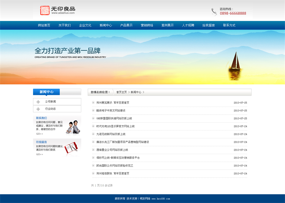Open news 郑州展览展示 常年百度首页
This screenshot has height=203, width=285.
[x=113, y=102]
